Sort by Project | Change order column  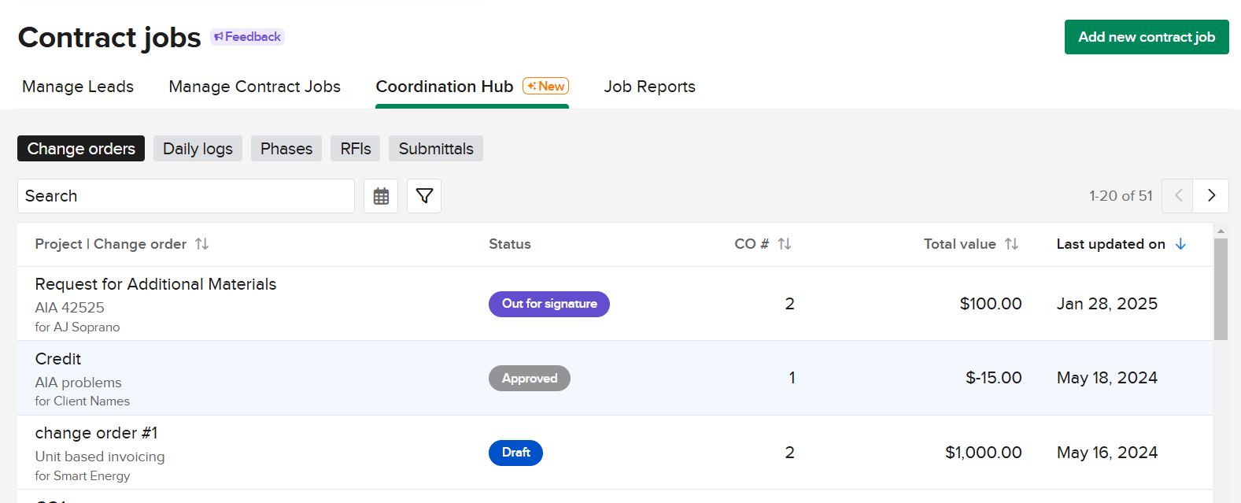coord(201,244)
